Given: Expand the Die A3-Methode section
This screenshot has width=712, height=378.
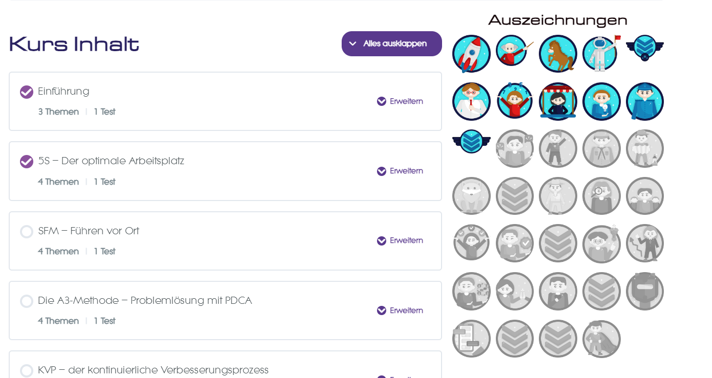Looking at the screenshot, I should pos(400,310).
